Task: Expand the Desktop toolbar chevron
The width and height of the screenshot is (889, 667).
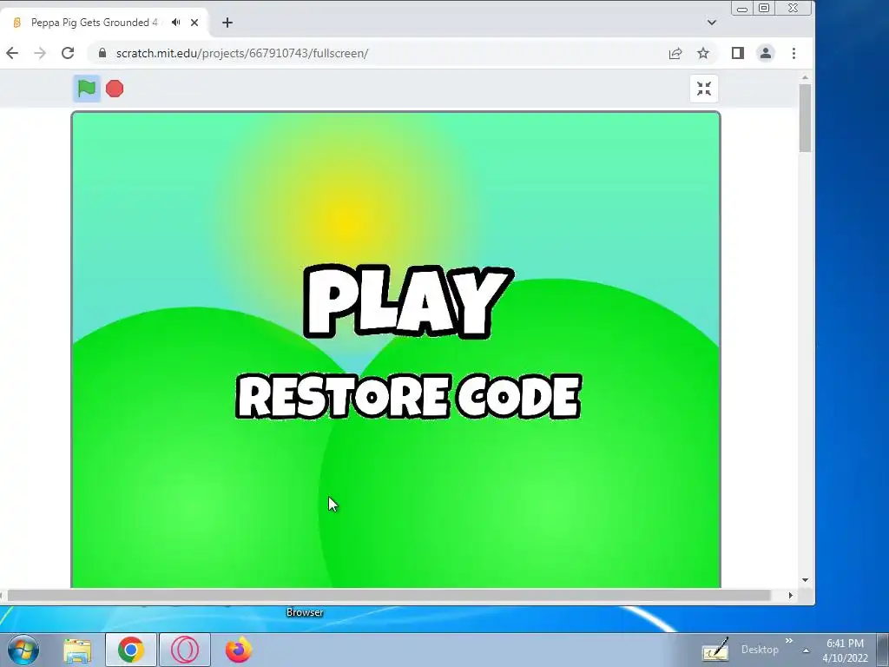Action: coord(788,641)
